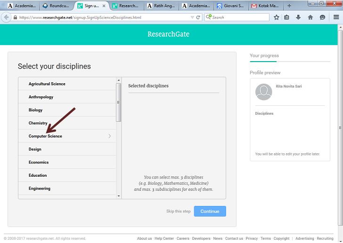
Task: Select the Computer Science discipline
Action: click(x=67, y=136)
